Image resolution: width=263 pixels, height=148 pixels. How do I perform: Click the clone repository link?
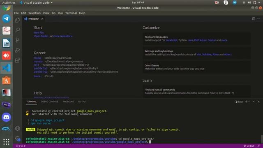(x=63, y=36)
